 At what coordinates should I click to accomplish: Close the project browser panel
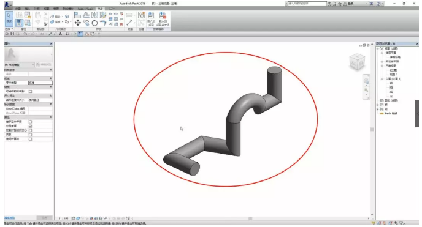click(417, 43)
